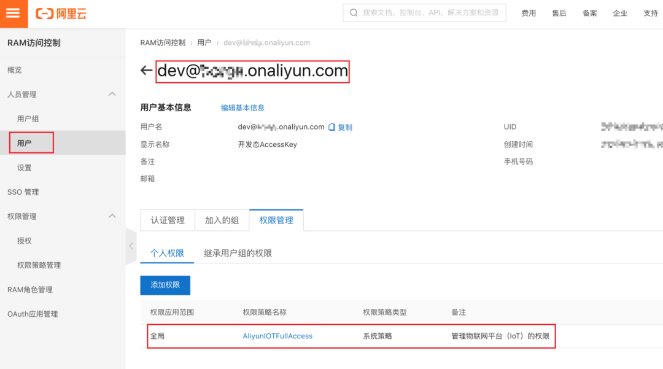663x369 pixels.
Task: Click 备注 column header in table
Action: point(459,313)
